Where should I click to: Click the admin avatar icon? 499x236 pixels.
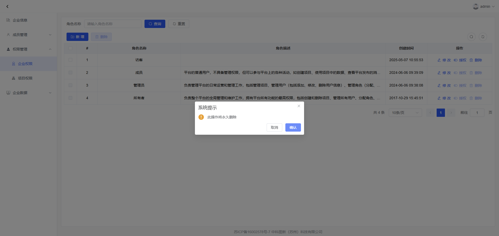tap(476, 6)
